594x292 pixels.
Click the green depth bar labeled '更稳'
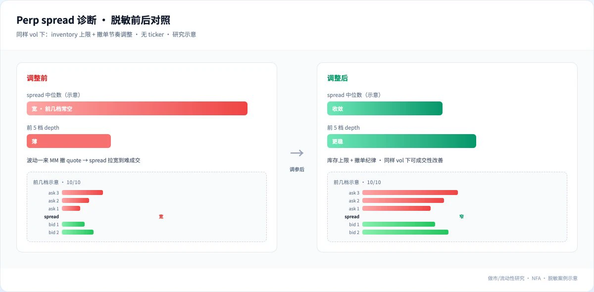click(x=401, y=141)
